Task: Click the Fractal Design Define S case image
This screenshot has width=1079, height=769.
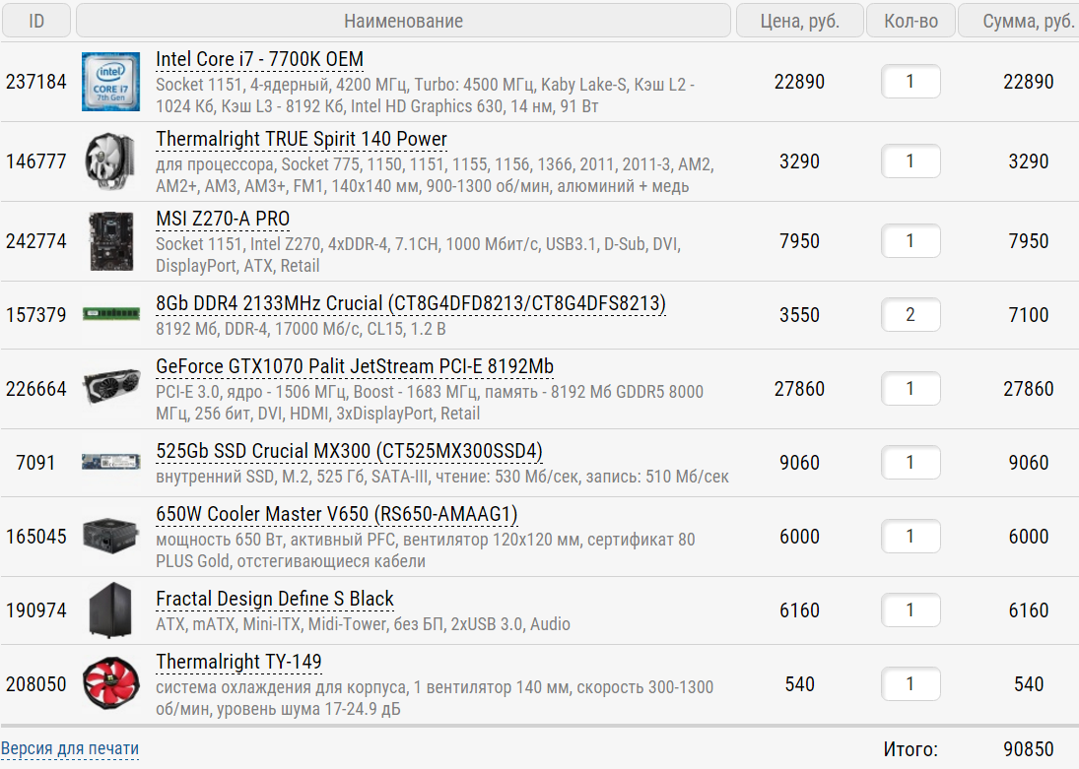Action: click(x=110, y=610)
